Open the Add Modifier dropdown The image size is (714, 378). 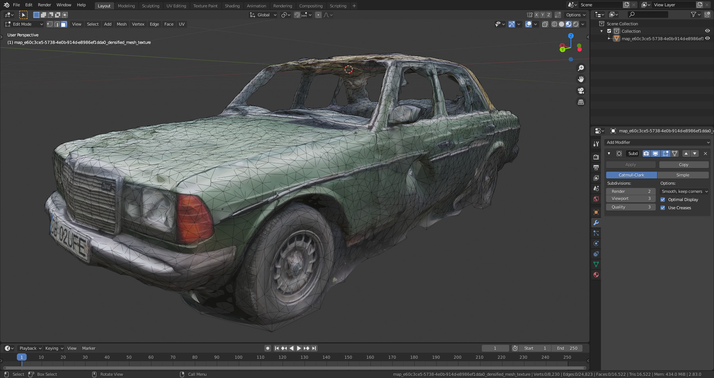(657, 142)
